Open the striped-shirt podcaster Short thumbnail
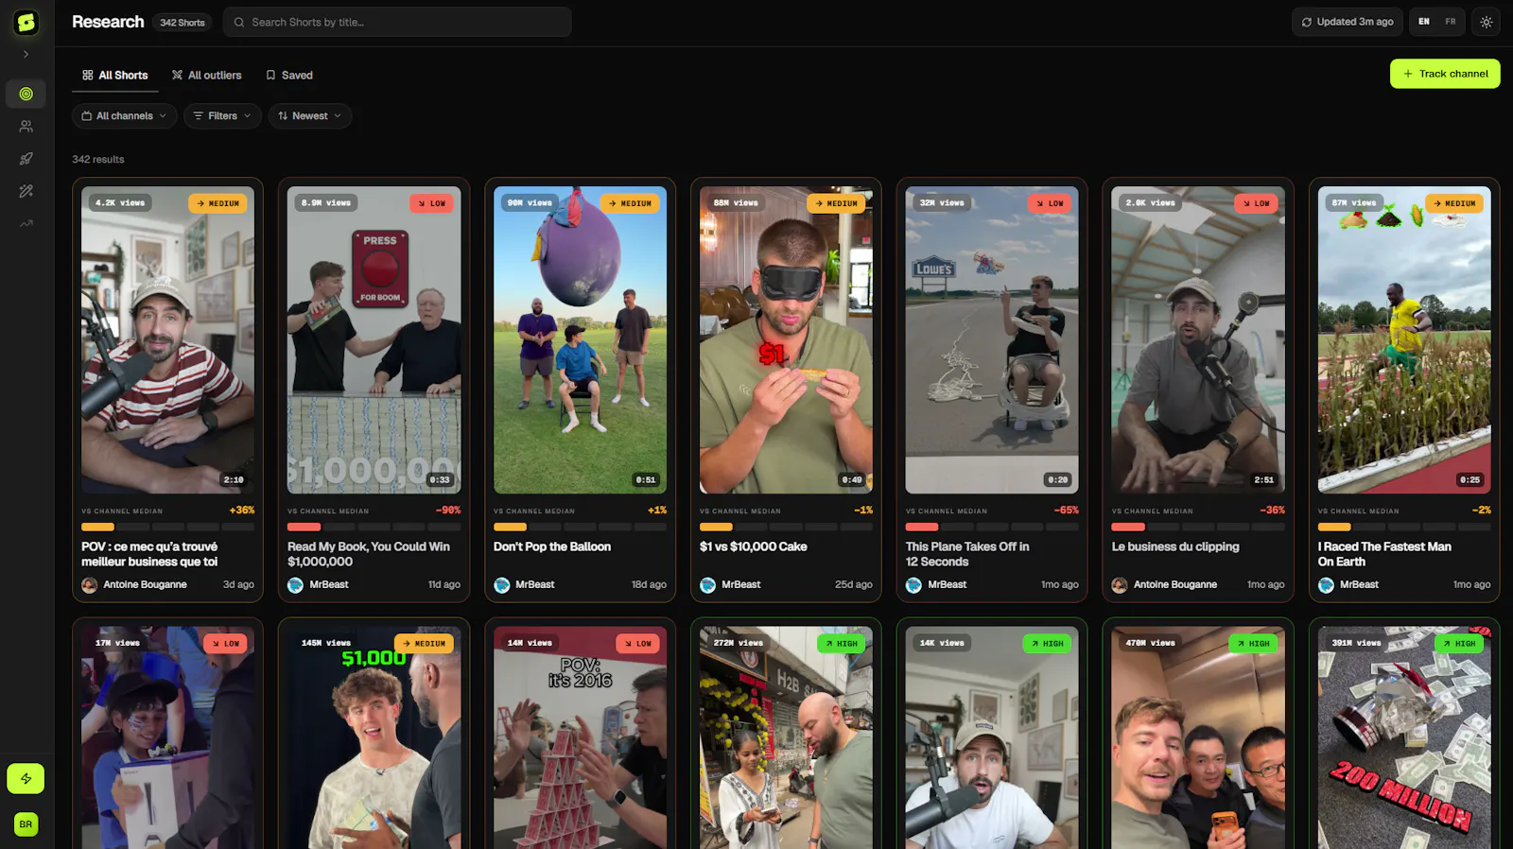 point(167,340)
